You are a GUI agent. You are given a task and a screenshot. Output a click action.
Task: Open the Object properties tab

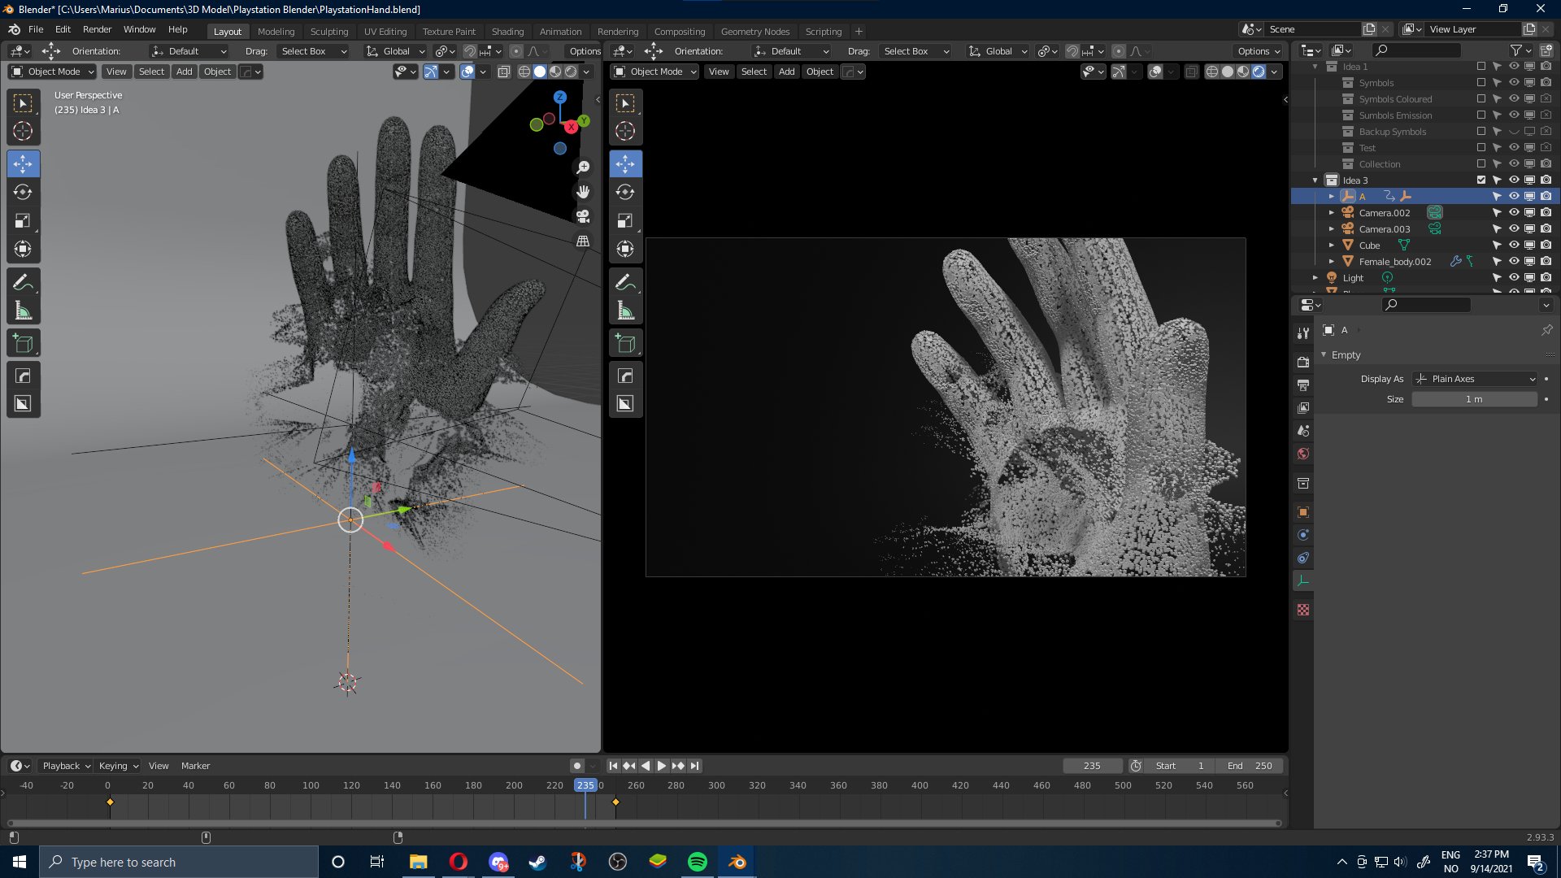click(1303, 512)
